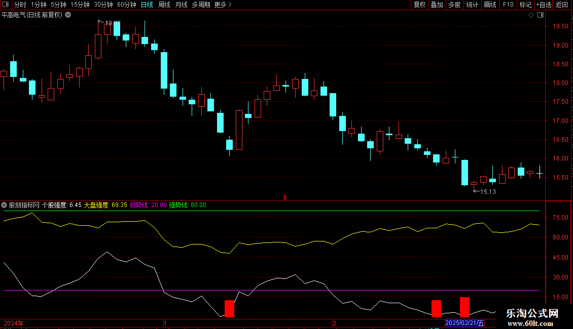Click the 2025/02/21 date label on timeline
The width and height of the screenshot is (573, 329).
464,323
